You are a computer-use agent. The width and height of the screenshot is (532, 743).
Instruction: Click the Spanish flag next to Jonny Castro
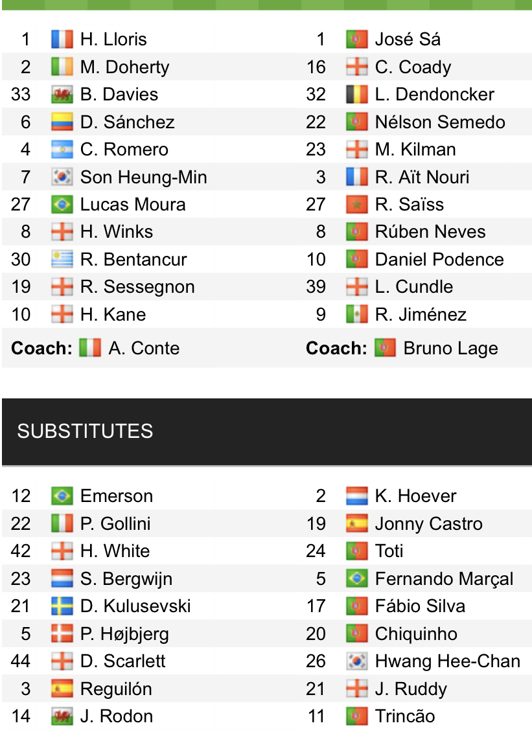tap(357, 524)
